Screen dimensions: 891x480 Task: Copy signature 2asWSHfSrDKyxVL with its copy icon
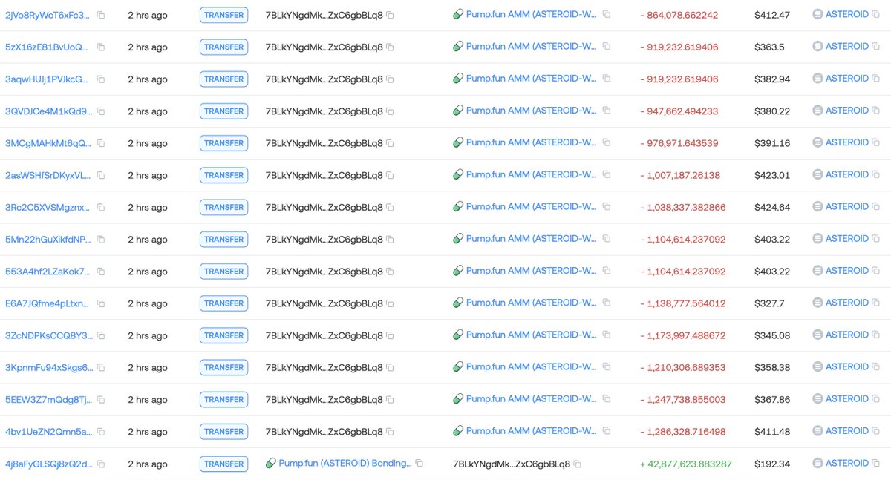point(101,176)
